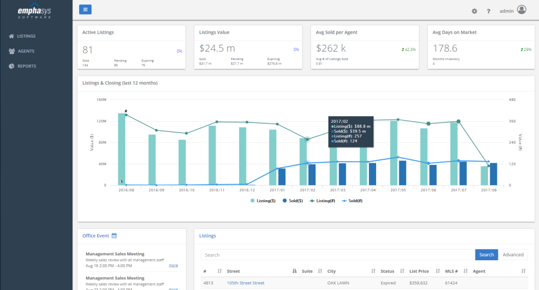Screen dimensions: 539x290
Task: Sort by Agent column arrows
Action: pos(523,271)
